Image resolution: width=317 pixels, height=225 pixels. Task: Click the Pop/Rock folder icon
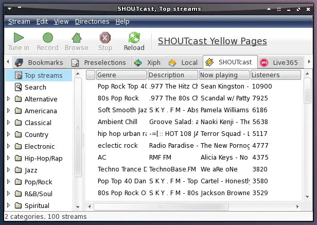click(x=19, y=182)
